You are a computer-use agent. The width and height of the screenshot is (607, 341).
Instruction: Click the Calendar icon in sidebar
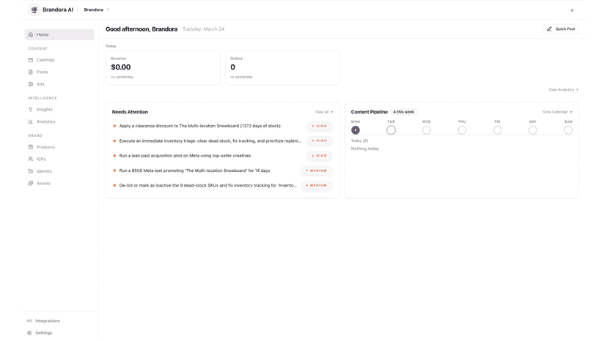[31, 60]
